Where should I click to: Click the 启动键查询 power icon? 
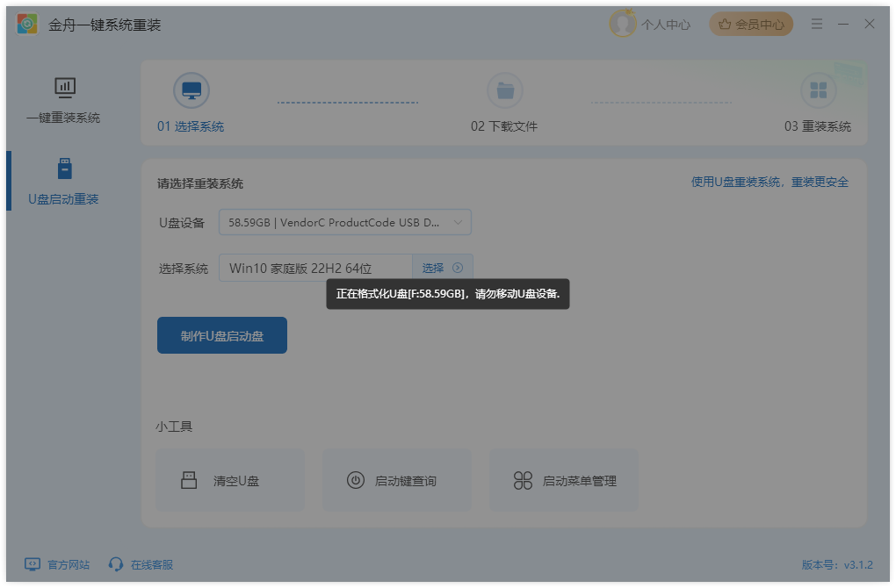coord(356,480)
